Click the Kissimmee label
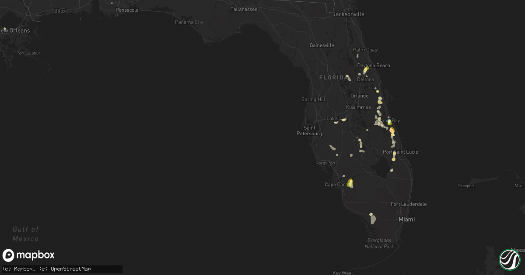525x275 pixels. (x=358, y=107)
